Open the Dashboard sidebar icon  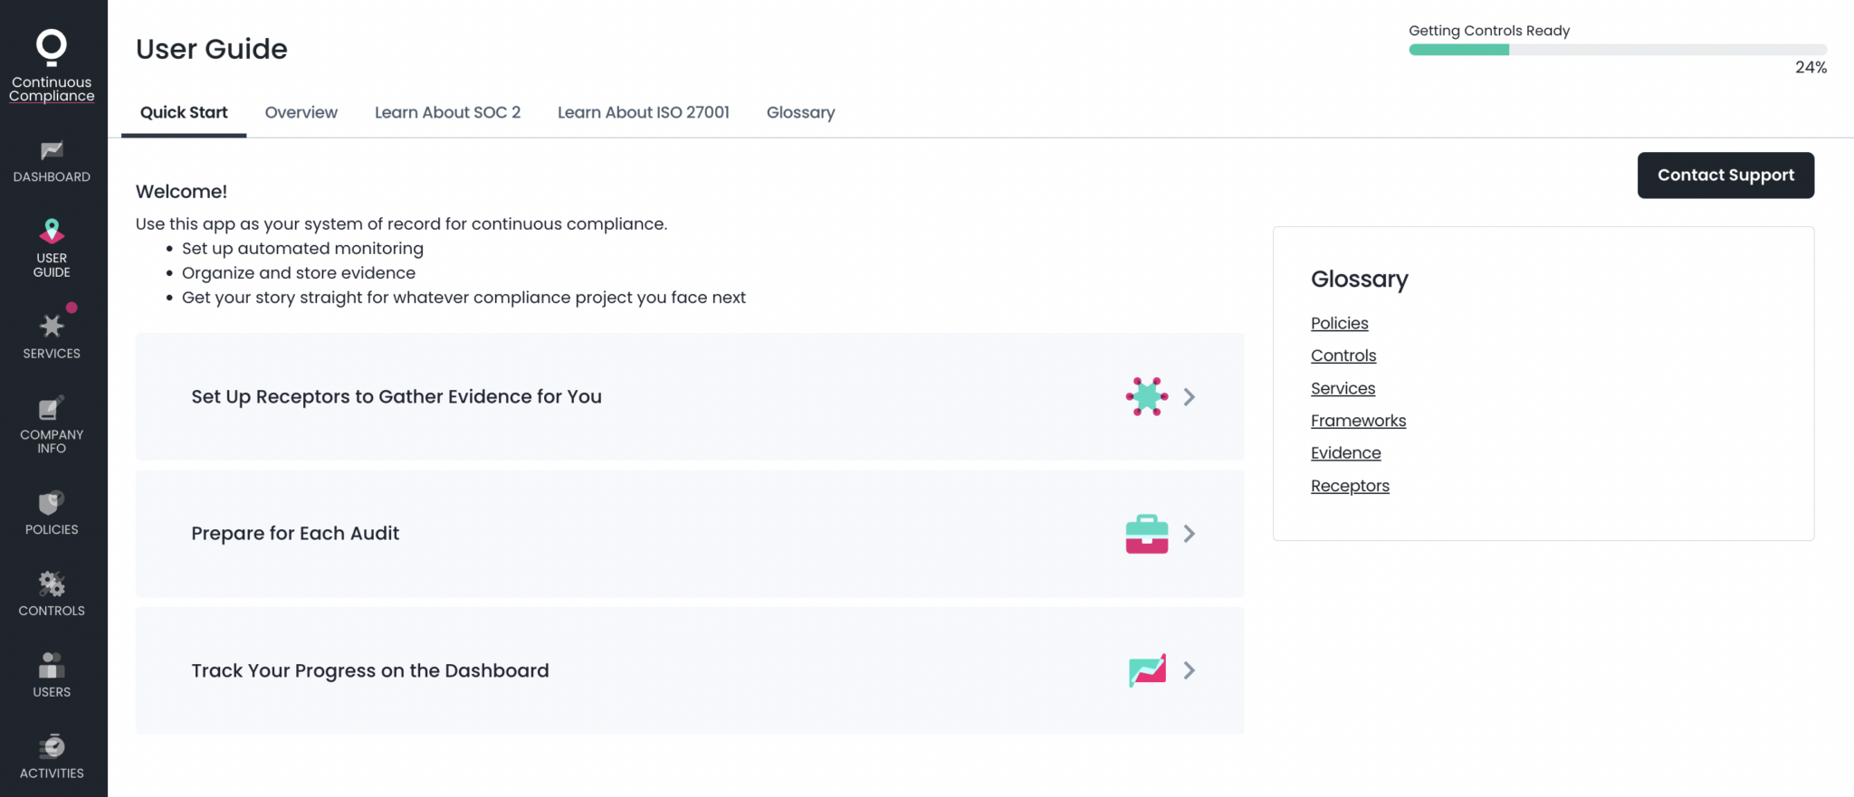[x=52, y=152]
